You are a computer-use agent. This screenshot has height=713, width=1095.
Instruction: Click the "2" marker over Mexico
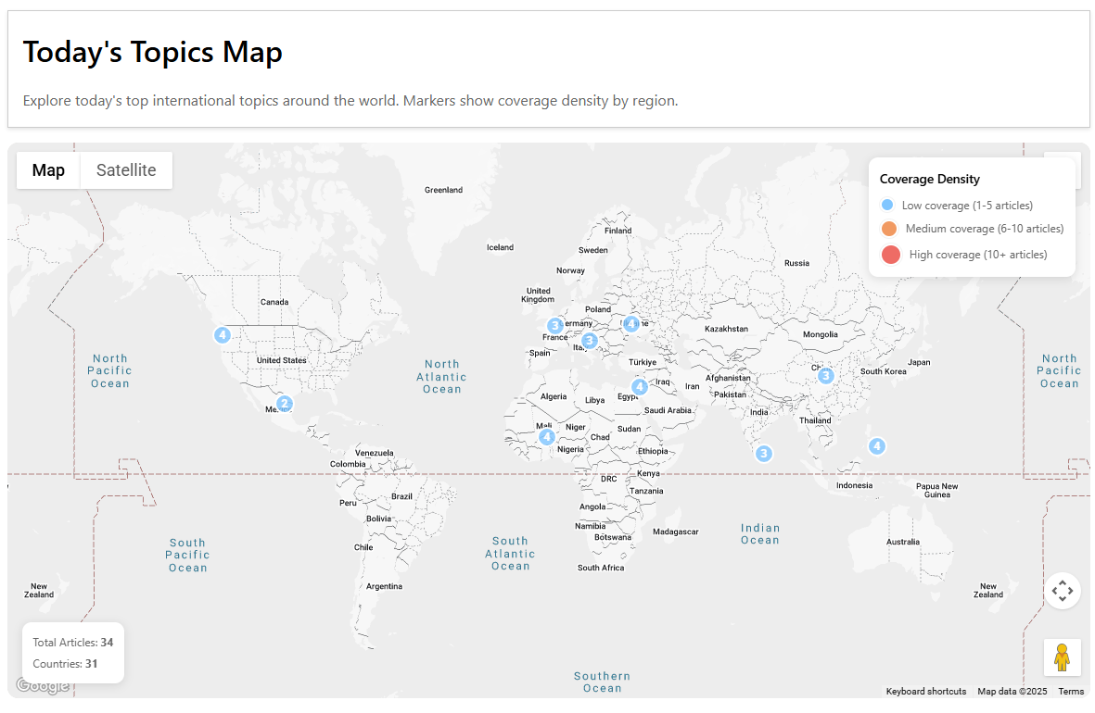pyautogui.click(x=285, y=403)
